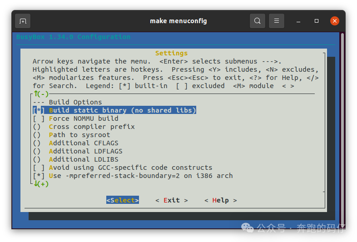Click the terminal vertical scrollbar
357x242 pixels.
(x=342, y=130)
